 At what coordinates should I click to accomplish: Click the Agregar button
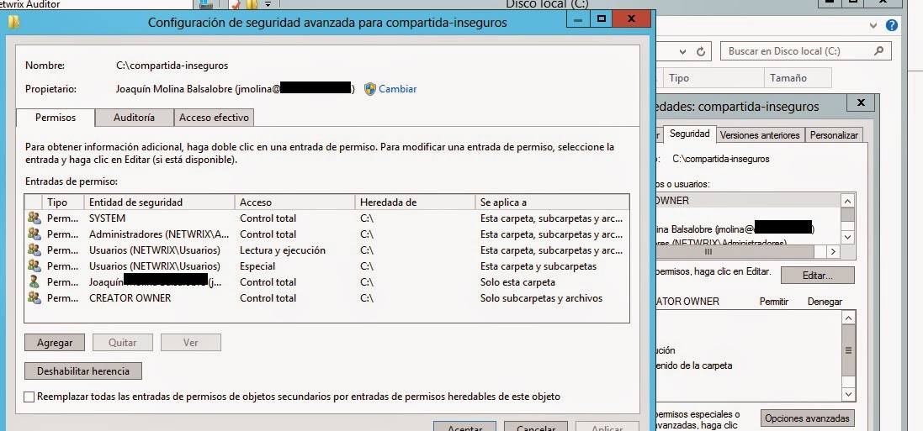(x=55, y=343)
